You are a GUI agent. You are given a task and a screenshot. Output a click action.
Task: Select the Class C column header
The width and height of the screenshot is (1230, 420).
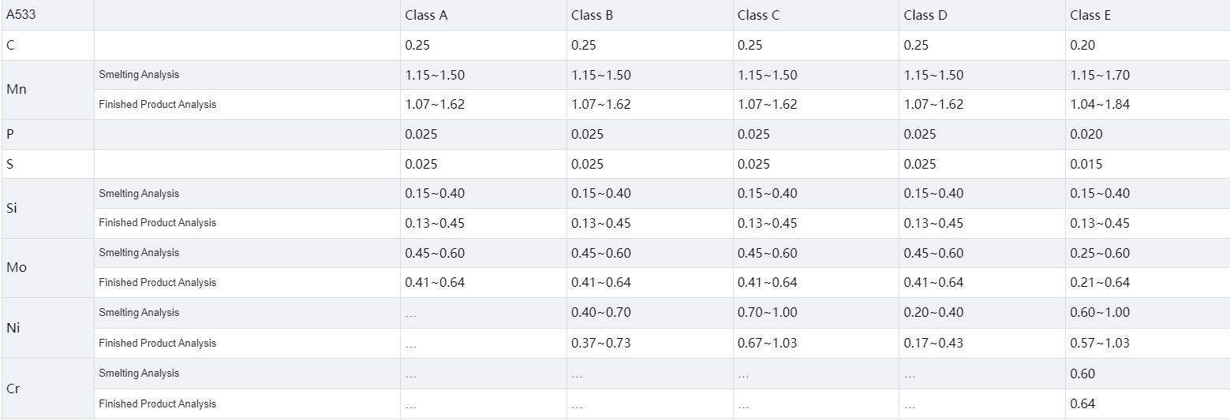pos(759,16)
